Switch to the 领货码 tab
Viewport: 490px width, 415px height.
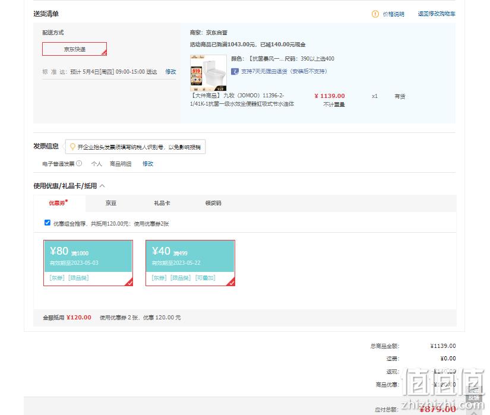tap(213, 203)
